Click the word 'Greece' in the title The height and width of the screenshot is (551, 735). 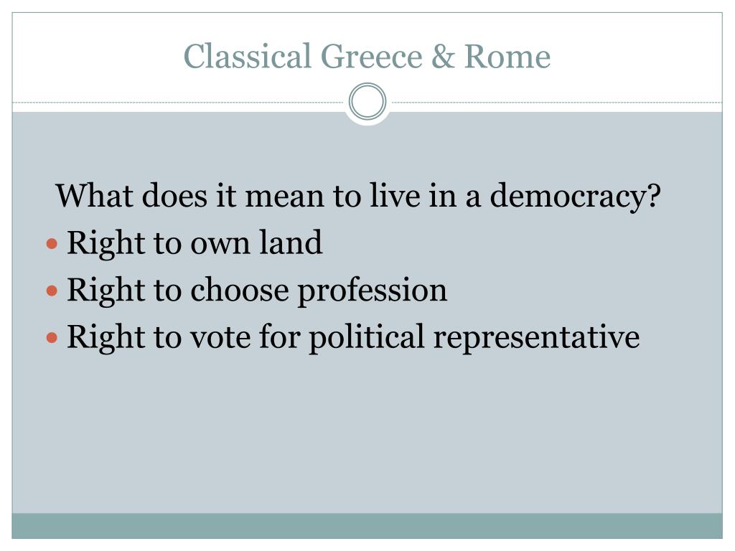tap(371, 56)
